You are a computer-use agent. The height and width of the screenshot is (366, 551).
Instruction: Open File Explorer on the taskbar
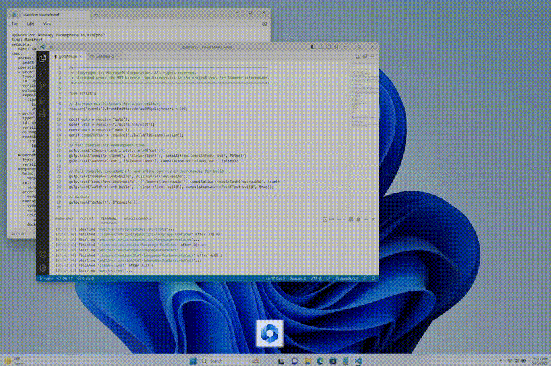[x=308, y=361]
